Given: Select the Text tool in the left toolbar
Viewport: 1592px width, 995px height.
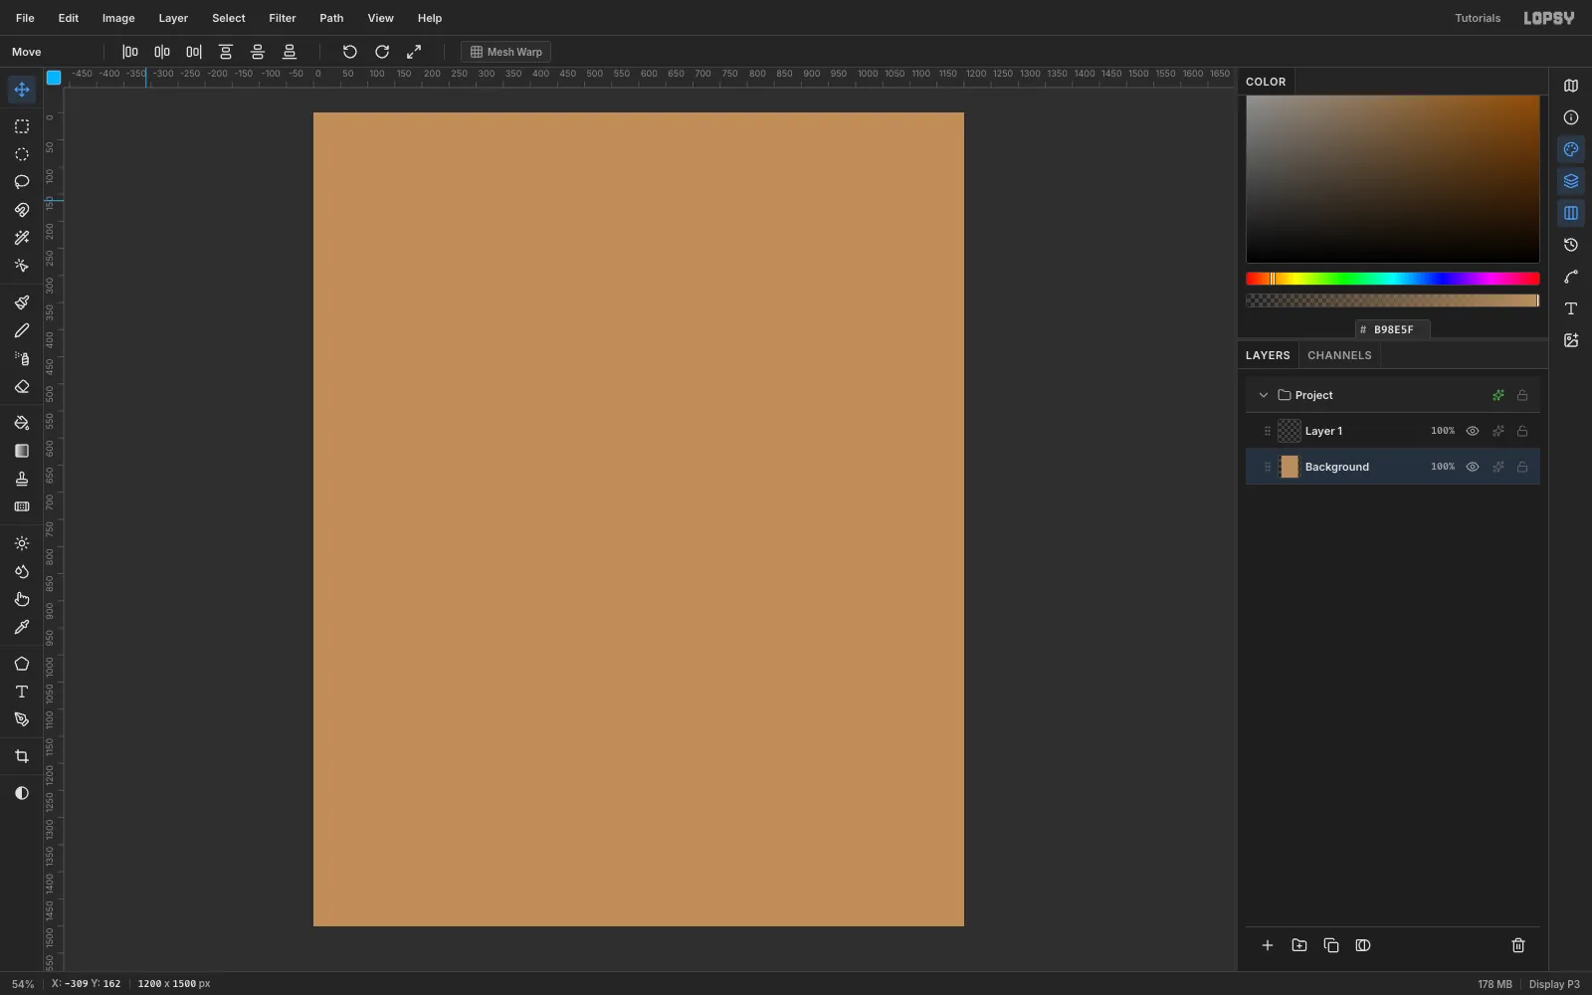Looking at the screenshot, I should [22, 692].
